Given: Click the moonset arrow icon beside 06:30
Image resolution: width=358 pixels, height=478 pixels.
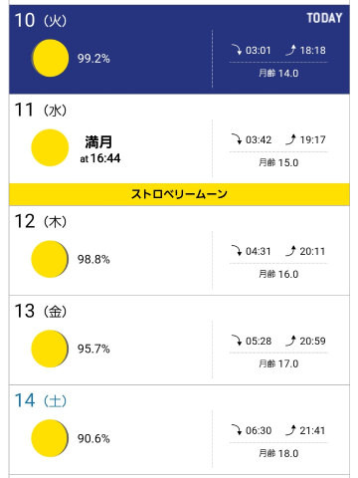Looking at the screenshot, I should click(237, 430).
